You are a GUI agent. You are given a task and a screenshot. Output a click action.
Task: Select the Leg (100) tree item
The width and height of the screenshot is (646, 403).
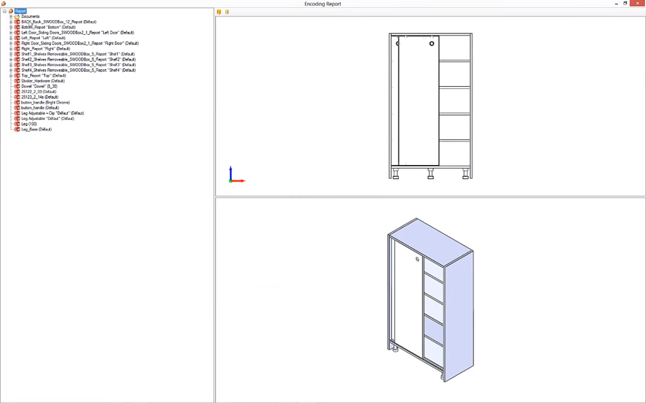pos(29,124)
